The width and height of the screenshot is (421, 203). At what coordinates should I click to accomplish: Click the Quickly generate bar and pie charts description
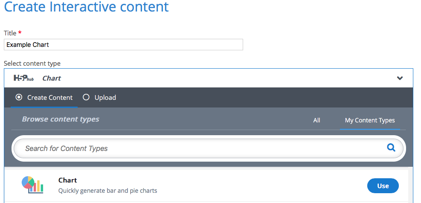(x=107, y=191)
